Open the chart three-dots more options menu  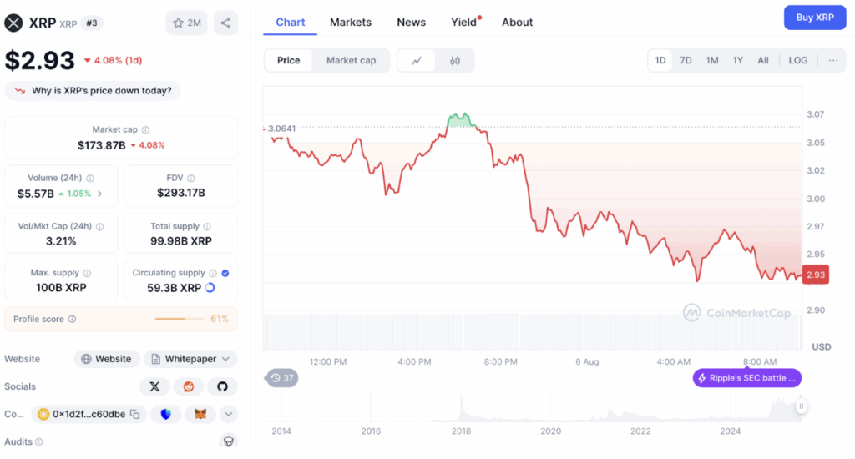[x=832, y=60]
